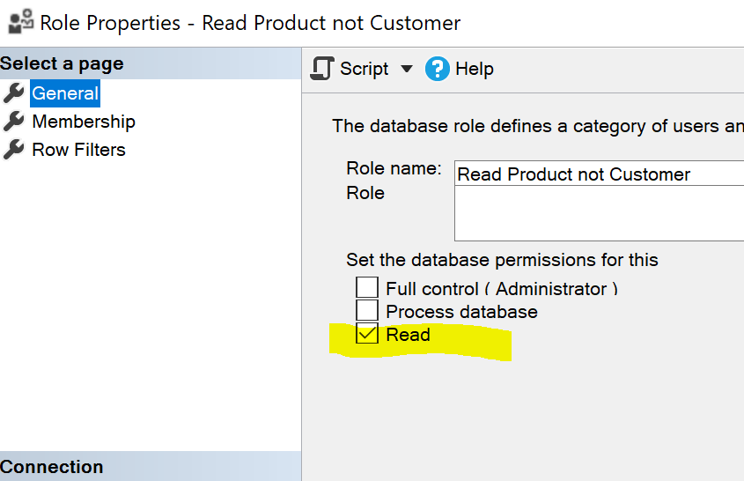Enable Full control (Administrator) checkbox
Viewport: 744px width, 481px height.
tap(367, 288)
